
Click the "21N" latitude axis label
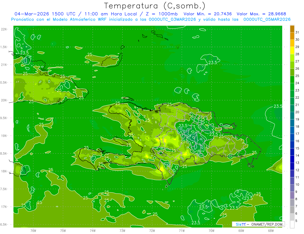tap(4, 65)
